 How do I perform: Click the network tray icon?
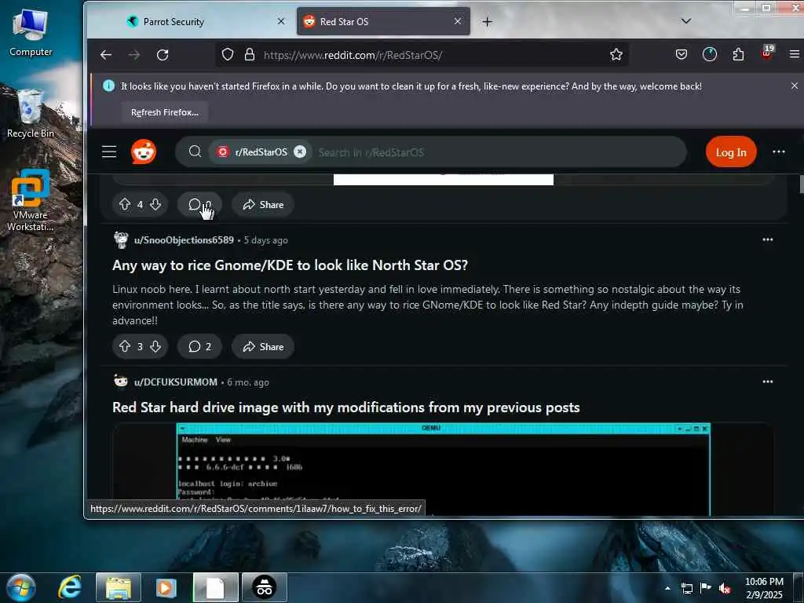[x=686, y=588]
